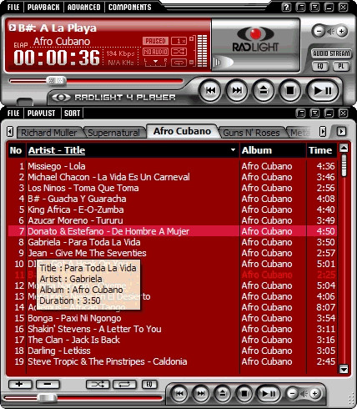
Task: Lower volume in playlist window controls
Action: pyautogui.click(x=292, y=393)
